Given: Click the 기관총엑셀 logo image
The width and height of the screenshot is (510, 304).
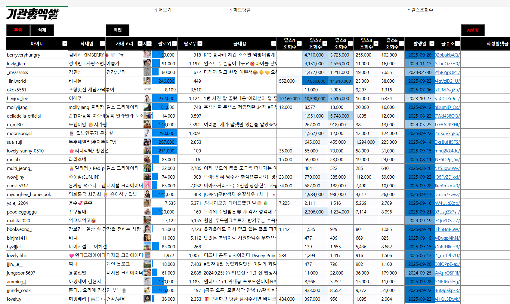Looking at the screenshot, I should tap(32, 14).
